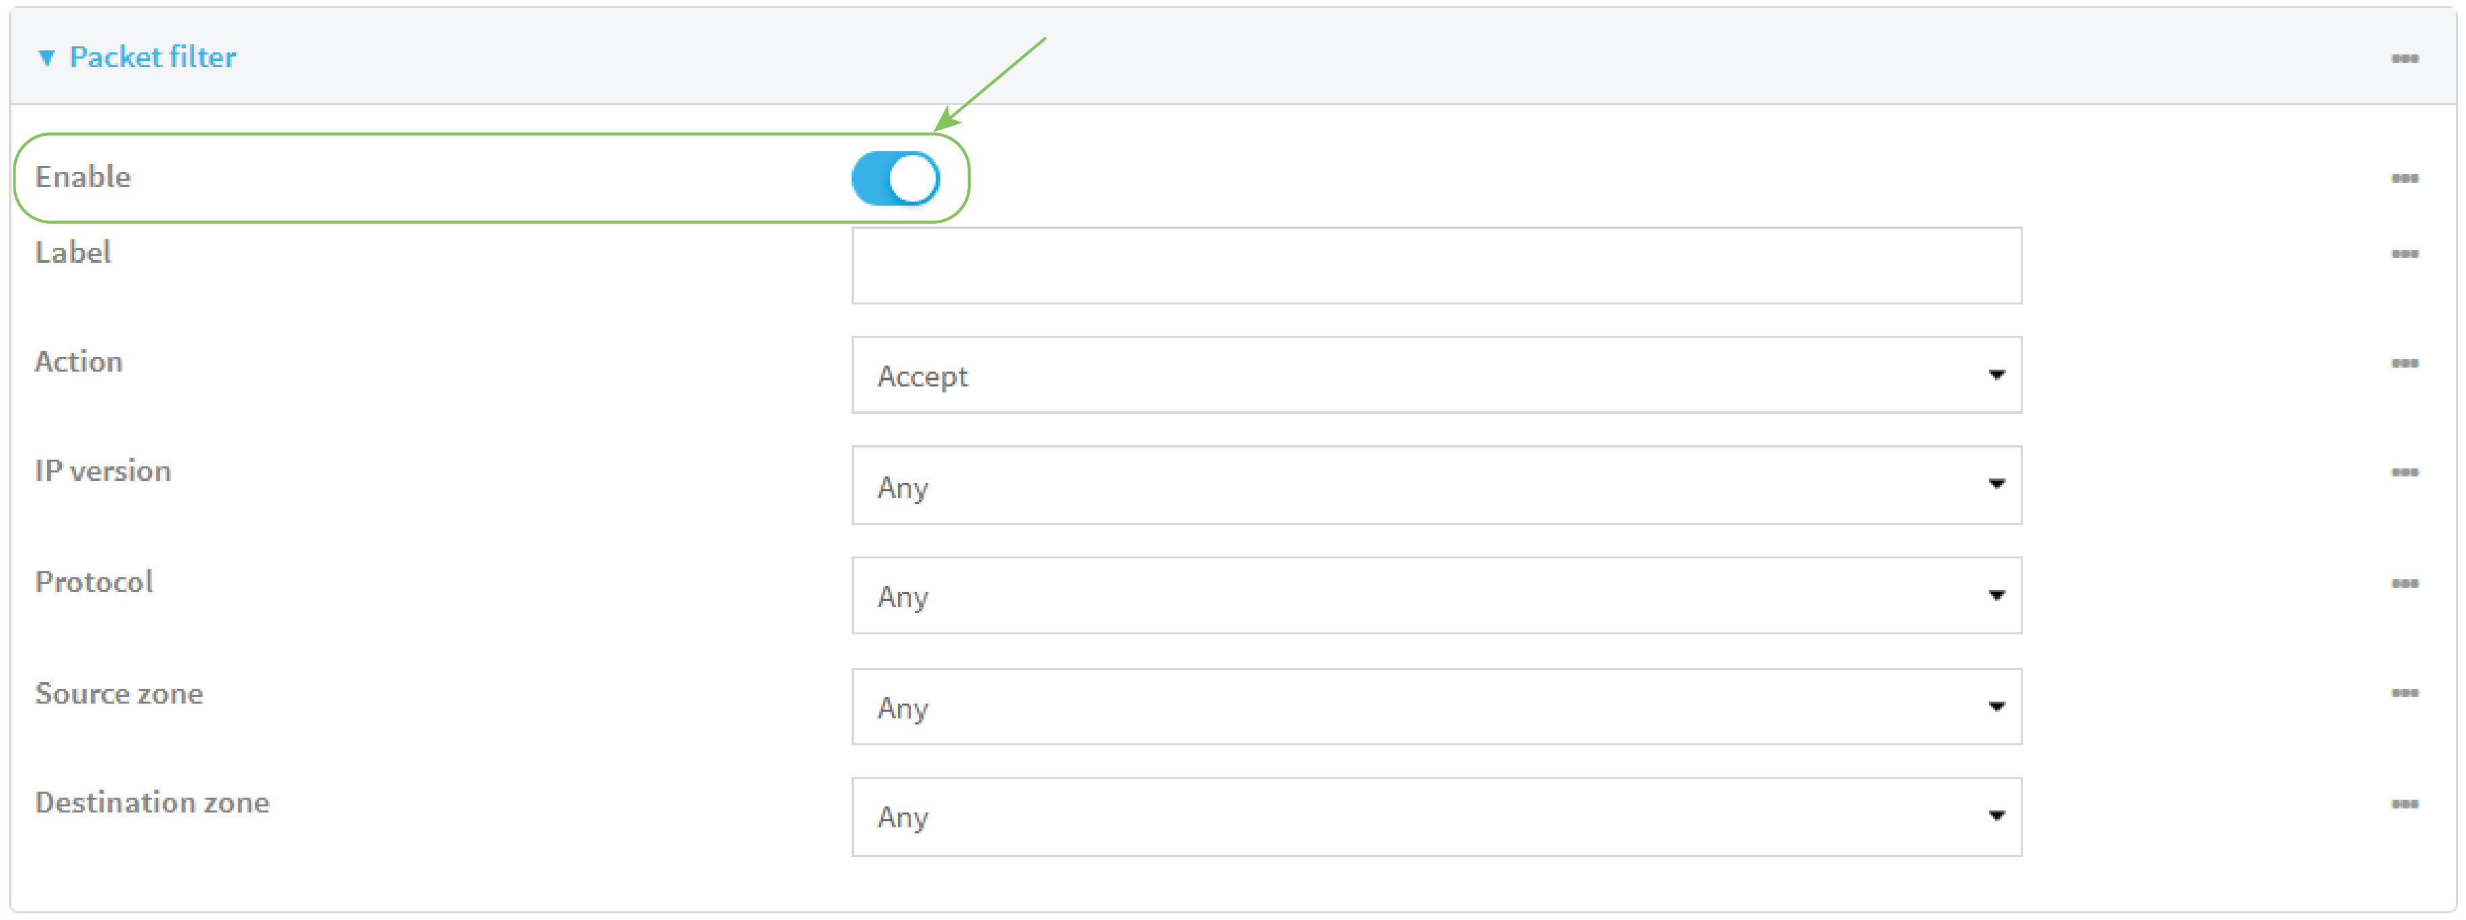Open the Protocol dropdown
Screen dimensions: 2466x920
click(1436, 595)
